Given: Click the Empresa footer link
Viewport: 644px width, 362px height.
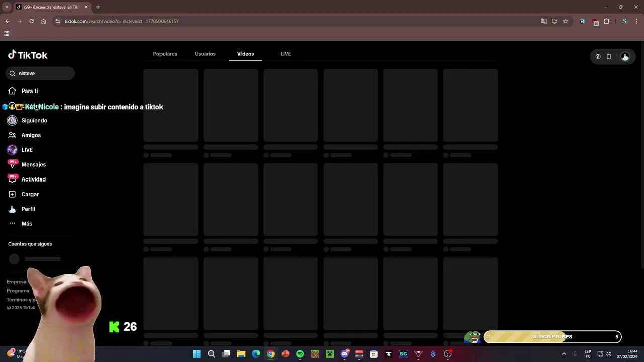Looking at the screenshot, I should 17,282.
